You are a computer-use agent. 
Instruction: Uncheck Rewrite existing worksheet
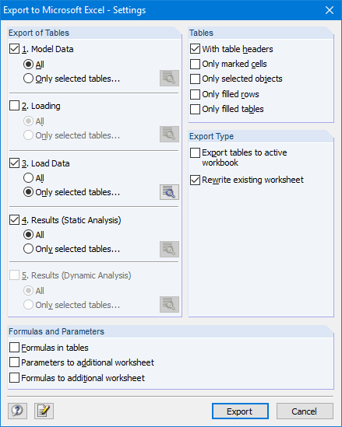click(x=195, y=180)
